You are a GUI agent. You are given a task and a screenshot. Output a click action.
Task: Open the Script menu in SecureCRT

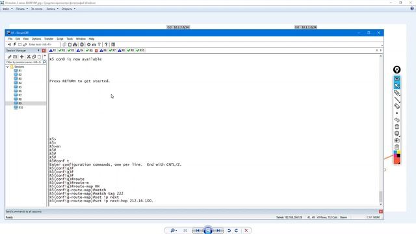click(x=60, y=39)
